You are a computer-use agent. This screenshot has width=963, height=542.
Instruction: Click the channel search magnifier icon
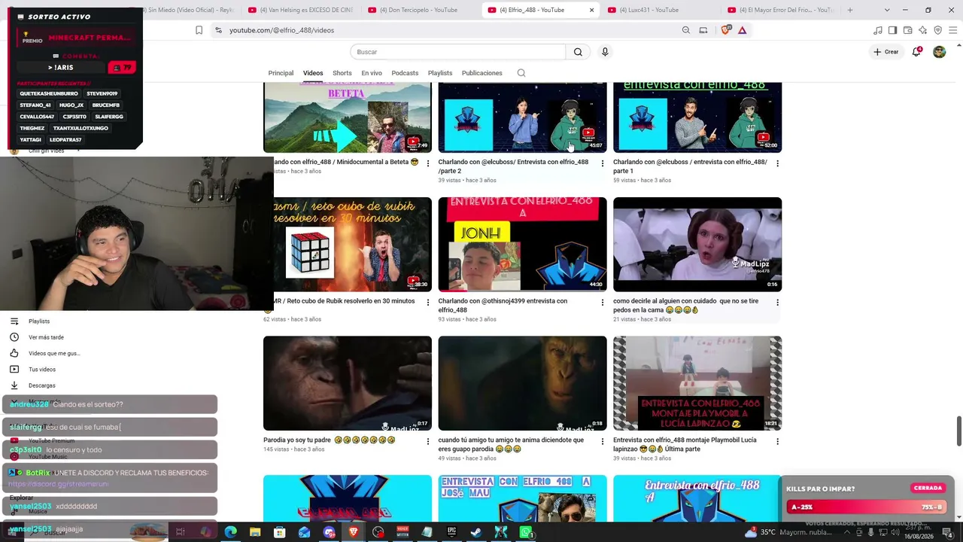click(x=521, y=73)
